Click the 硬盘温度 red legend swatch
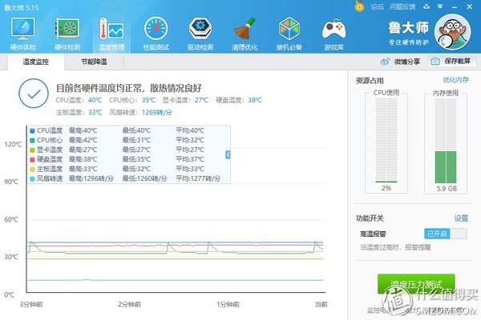 click(x=32, y=159)
